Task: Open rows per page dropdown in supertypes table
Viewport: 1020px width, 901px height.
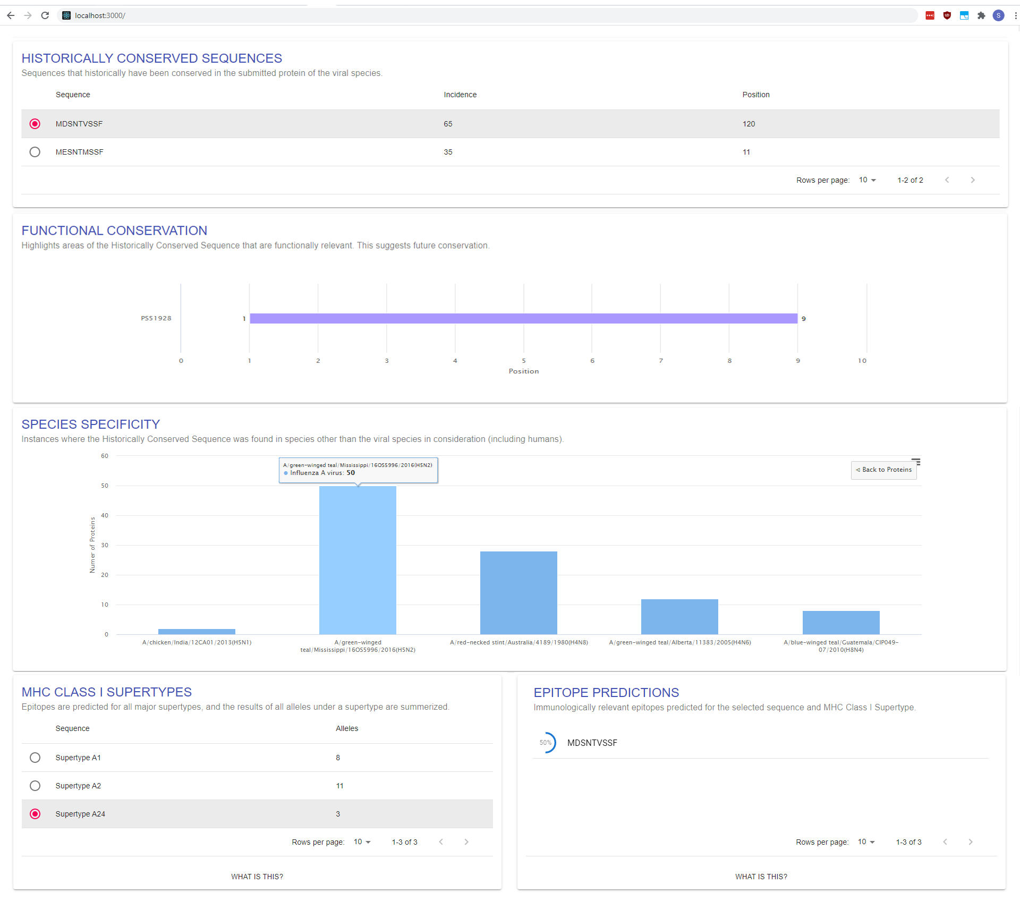Action: coord(362,842)
